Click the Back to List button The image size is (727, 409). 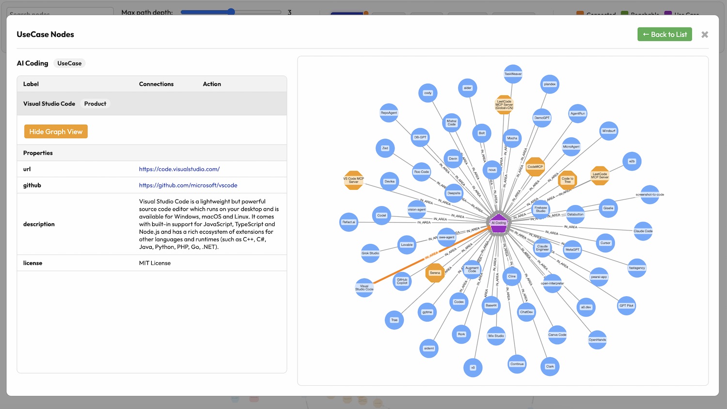(x=664, y=34)
